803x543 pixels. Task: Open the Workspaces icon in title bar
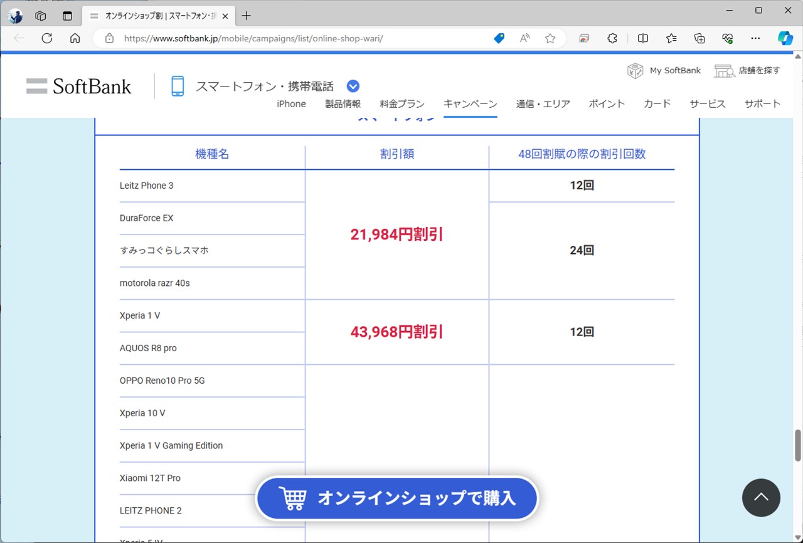pyautogui.click(x=41, y=16)
